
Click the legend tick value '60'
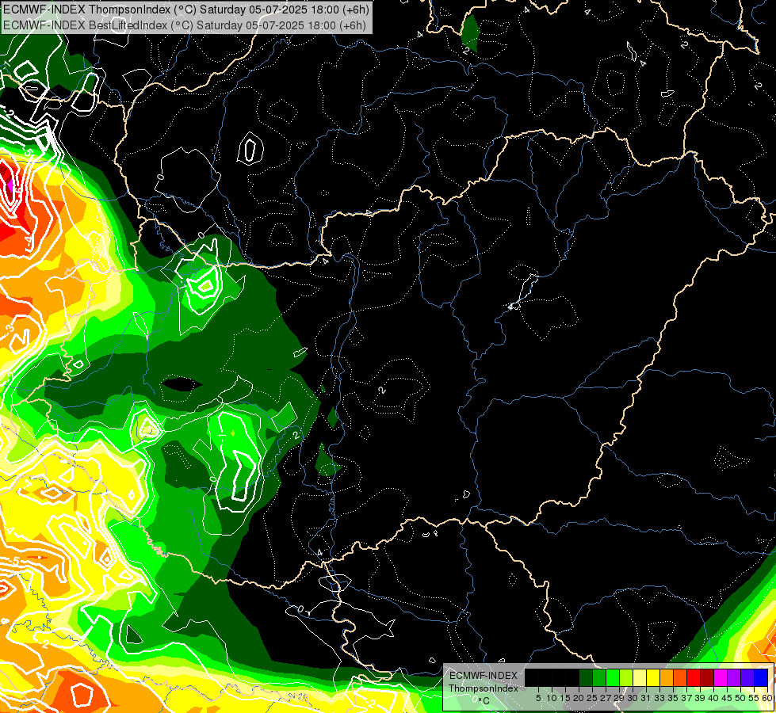[767, 698]
